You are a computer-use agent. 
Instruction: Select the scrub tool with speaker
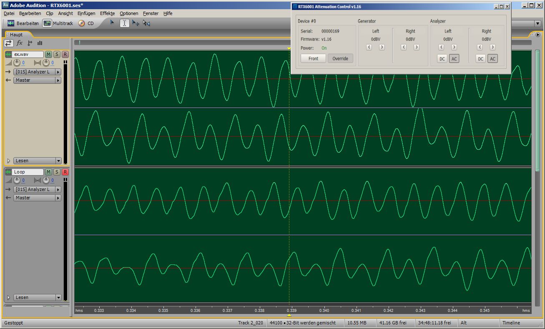point(146,23)
